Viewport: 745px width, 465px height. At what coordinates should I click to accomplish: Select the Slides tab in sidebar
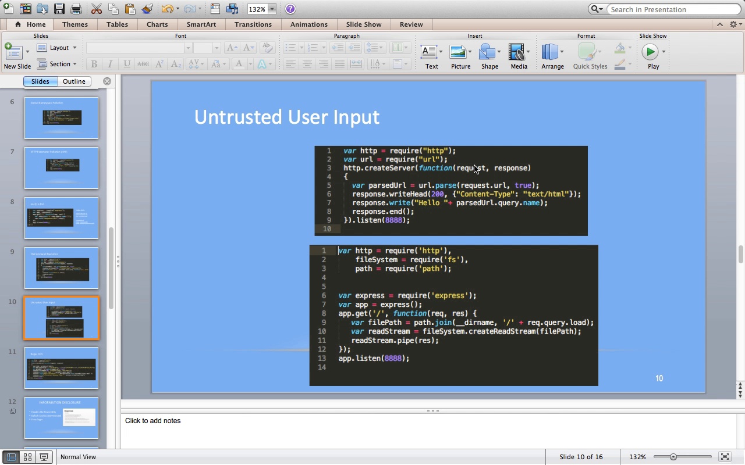40,81
